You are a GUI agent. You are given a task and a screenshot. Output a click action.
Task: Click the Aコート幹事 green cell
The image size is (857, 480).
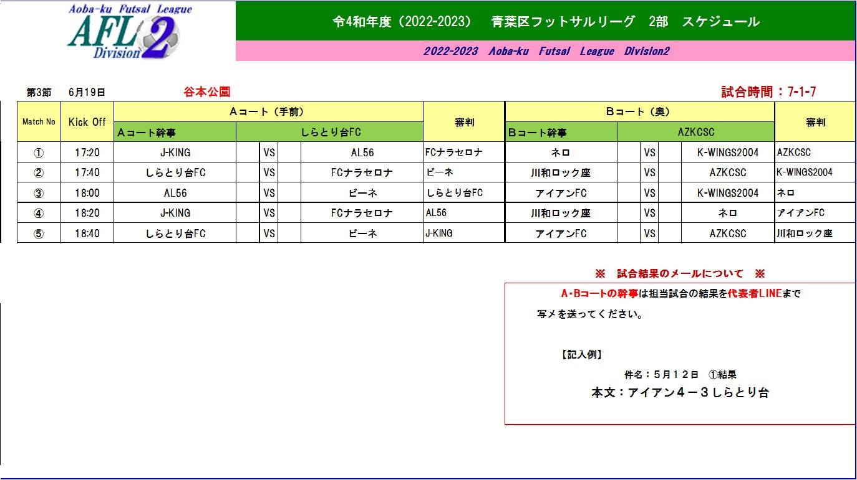click(175, 133)
